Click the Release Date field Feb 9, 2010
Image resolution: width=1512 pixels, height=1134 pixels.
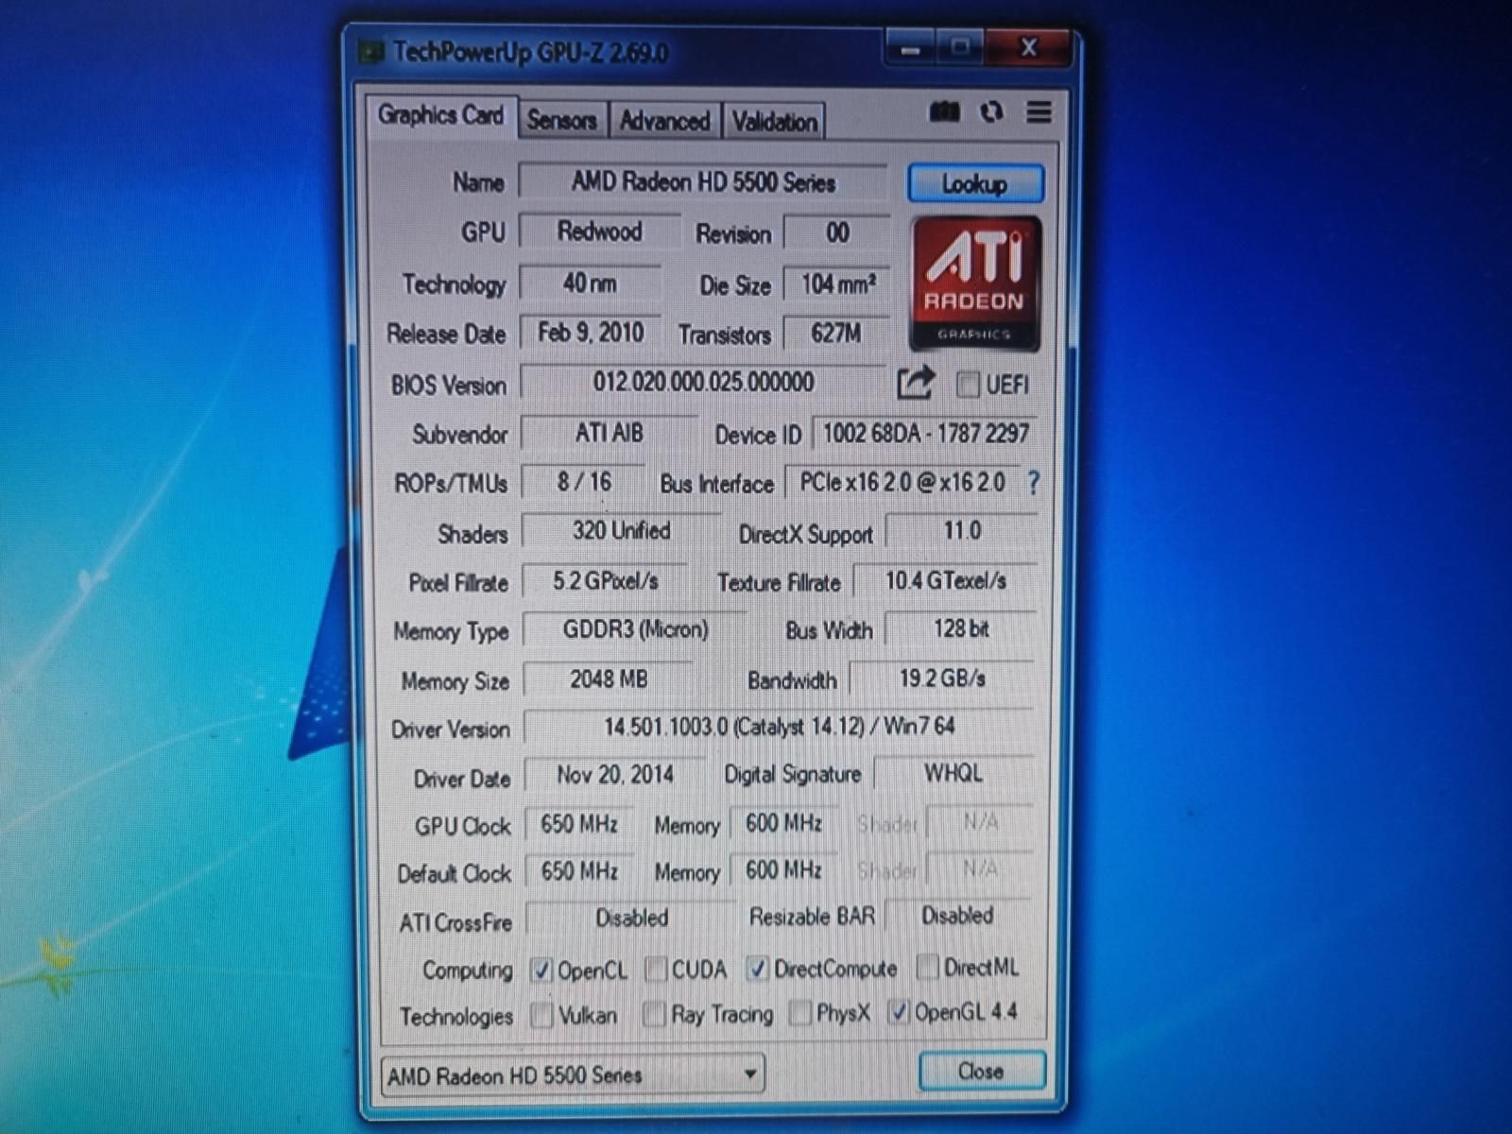(591, 333)
